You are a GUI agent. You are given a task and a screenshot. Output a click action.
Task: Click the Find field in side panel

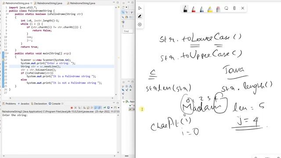tap(128, 31)
